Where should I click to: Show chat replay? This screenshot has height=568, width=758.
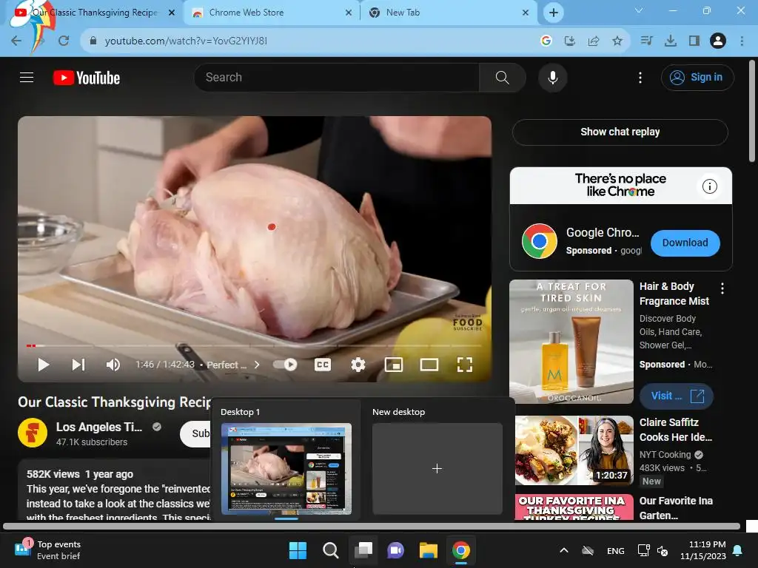[620, 132]
